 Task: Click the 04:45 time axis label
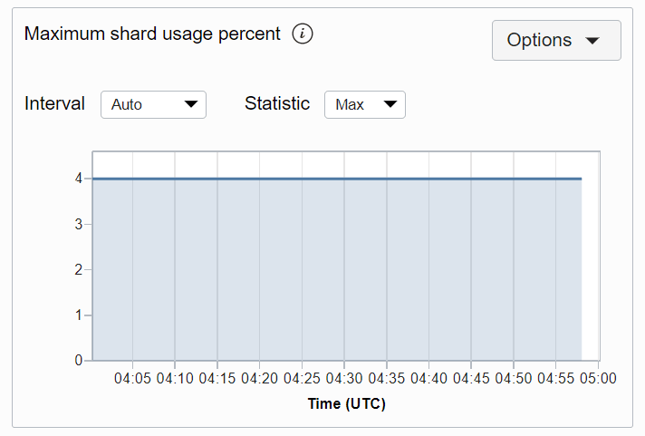pos(471,378)
